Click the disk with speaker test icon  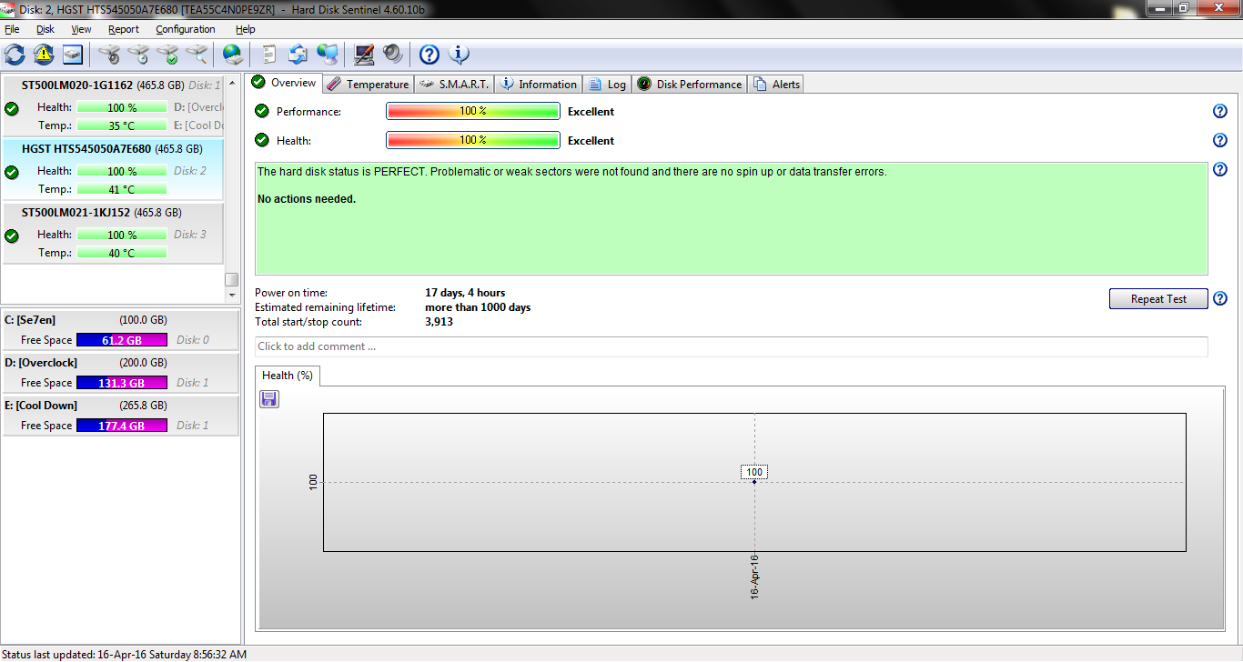click(x=109, y=55)
